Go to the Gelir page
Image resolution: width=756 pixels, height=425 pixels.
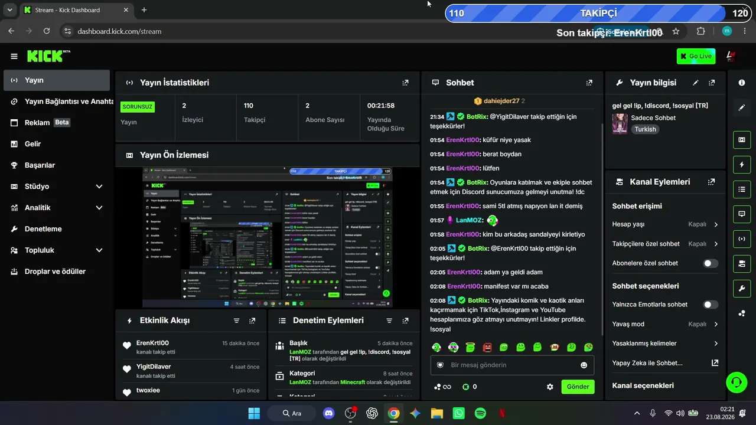coord(57,144)
